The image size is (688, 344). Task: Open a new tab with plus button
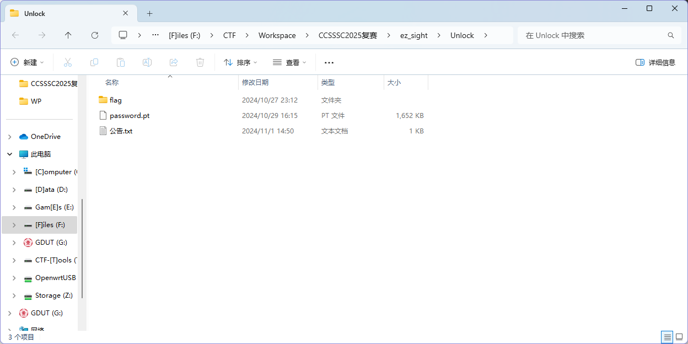(x=149, y=13)
